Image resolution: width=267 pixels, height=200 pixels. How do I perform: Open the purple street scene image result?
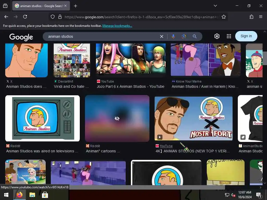coord(88,173)
